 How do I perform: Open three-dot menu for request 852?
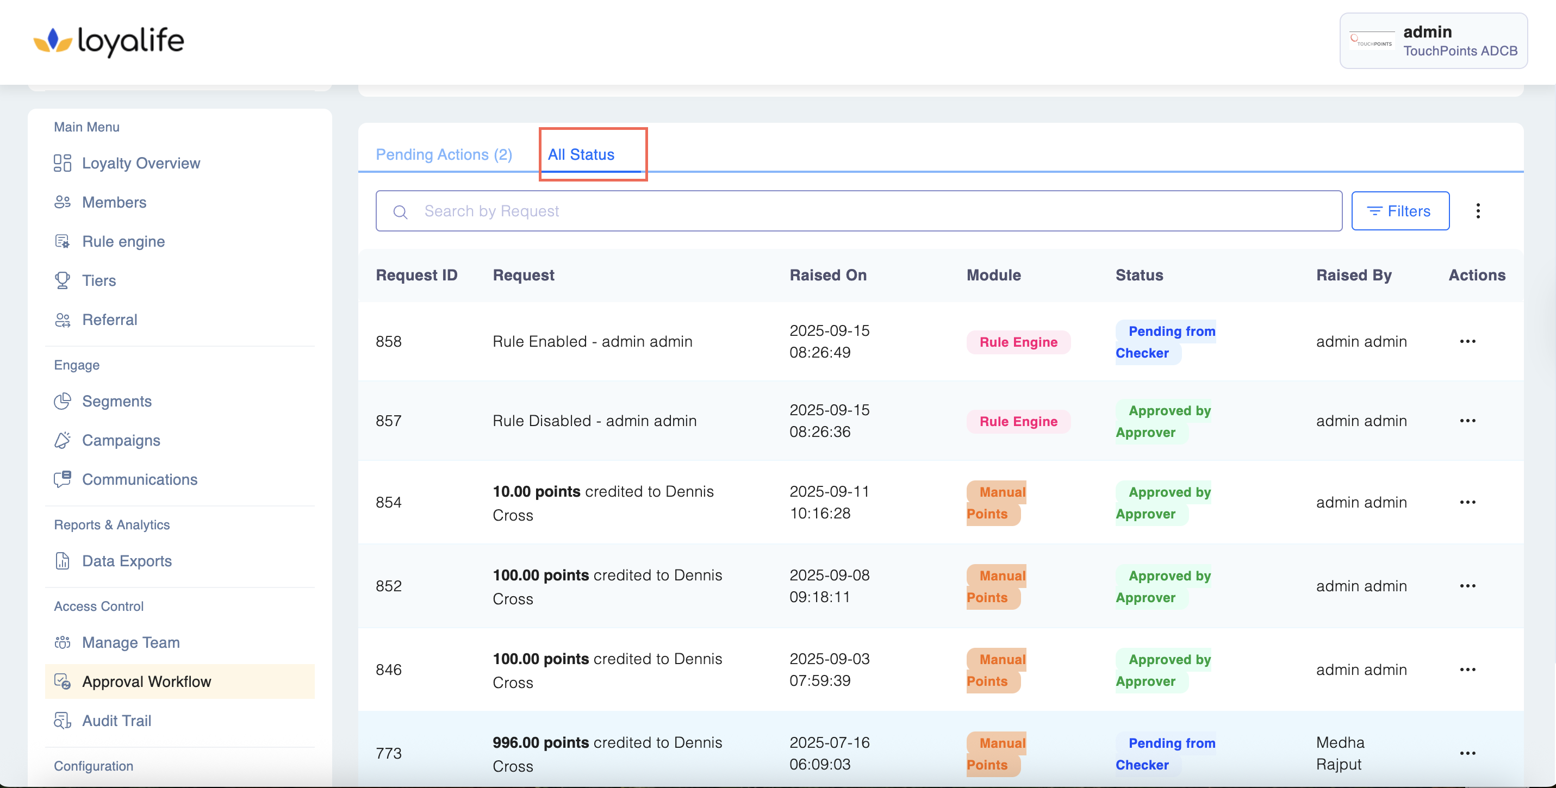1467,586
